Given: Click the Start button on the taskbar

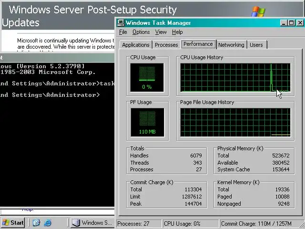Looking at the screenshot, I should [x=13, y=223].
